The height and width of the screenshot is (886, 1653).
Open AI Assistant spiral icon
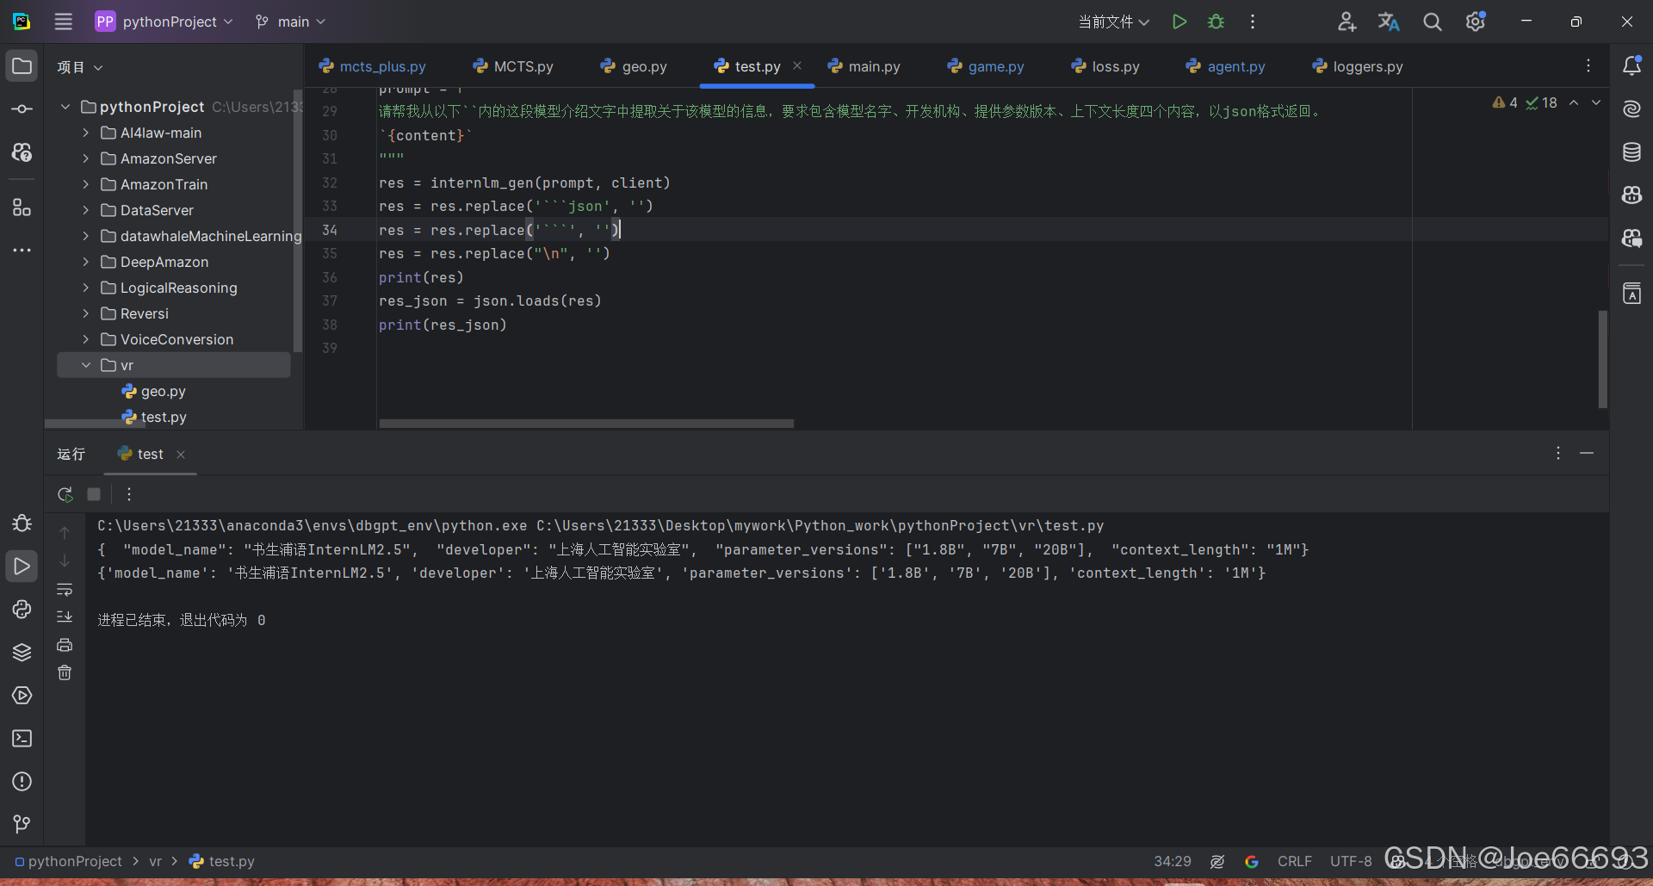(1631, 109)
